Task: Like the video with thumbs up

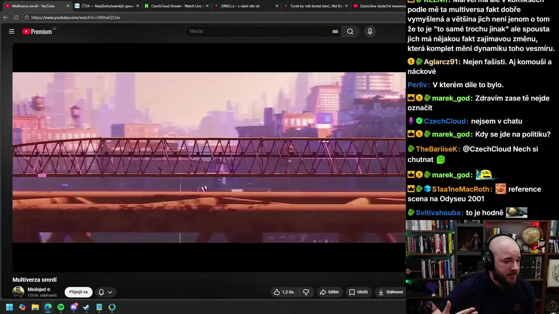Action: [x=284, y=292]
